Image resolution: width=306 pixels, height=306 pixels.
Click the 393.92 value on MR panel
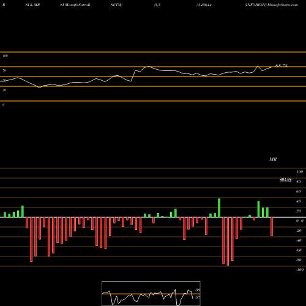point(285,180)
